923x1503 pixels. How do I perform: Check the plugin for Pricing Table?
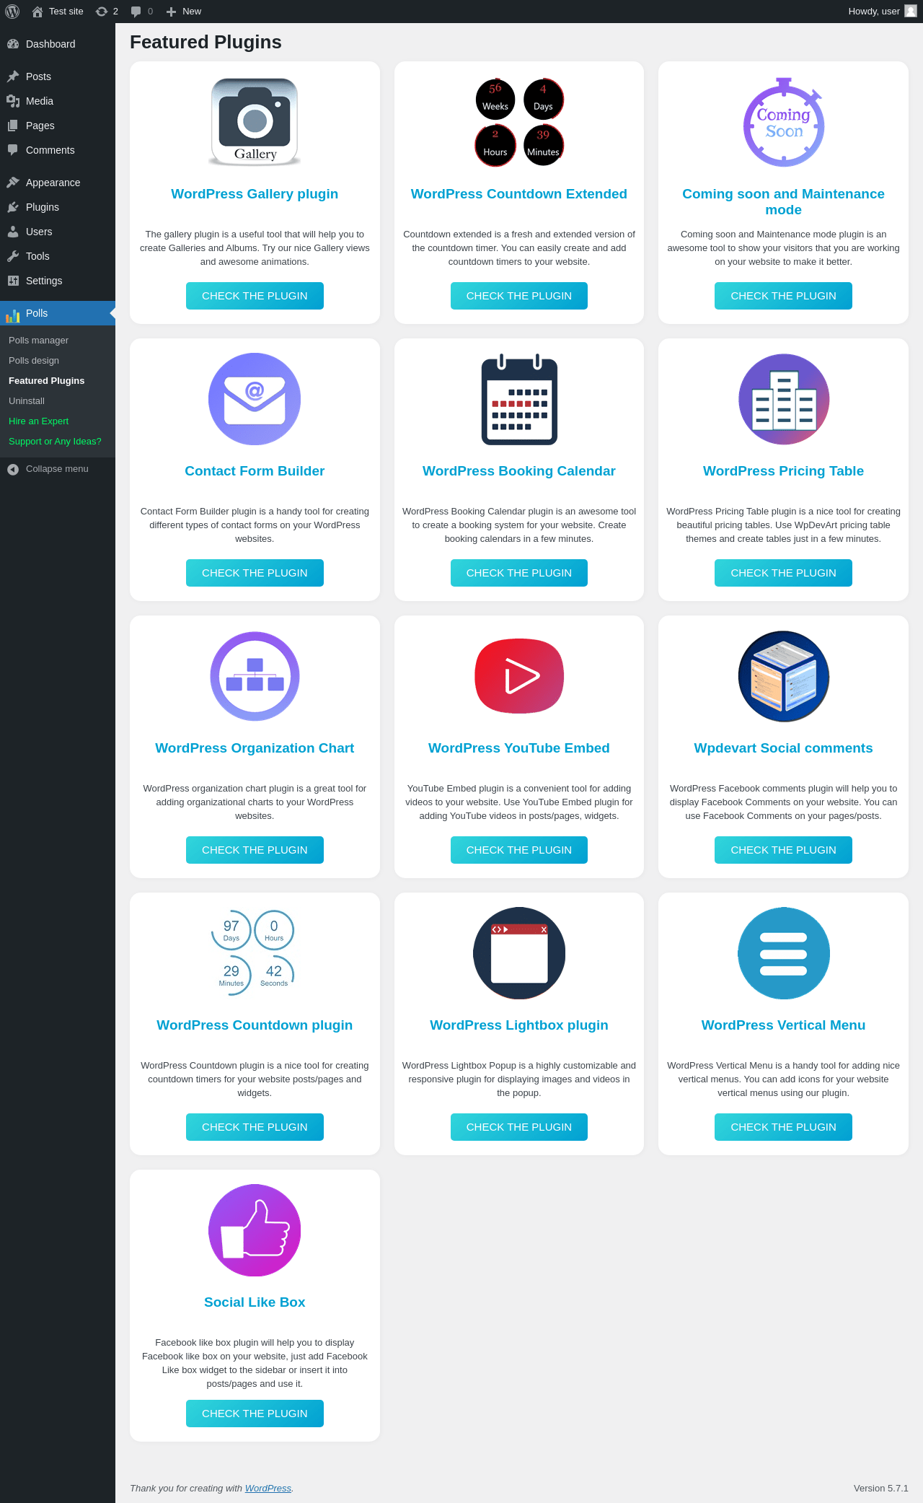(x=783, y=573)
